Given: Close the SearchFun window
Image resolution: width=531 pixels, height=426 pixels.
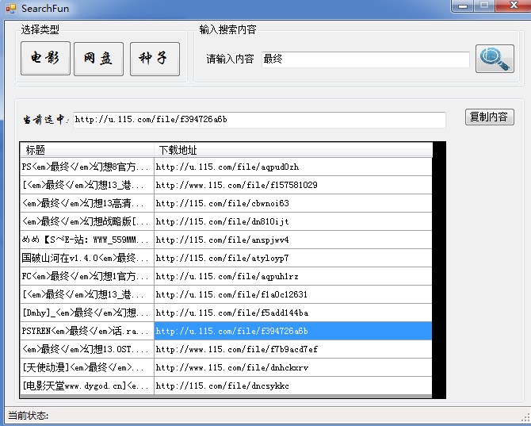Looking at the screenshot, I should coord(514,6).
